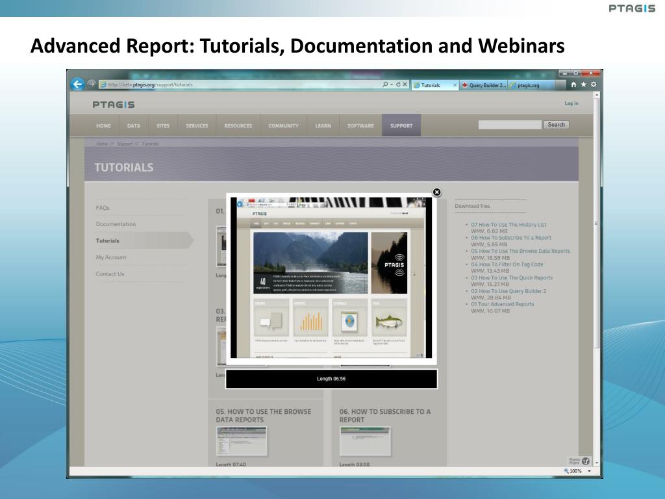Viewport: 665px width, 499px height.
Task: Select Documentation in the left sidebar
Action: 116,224
